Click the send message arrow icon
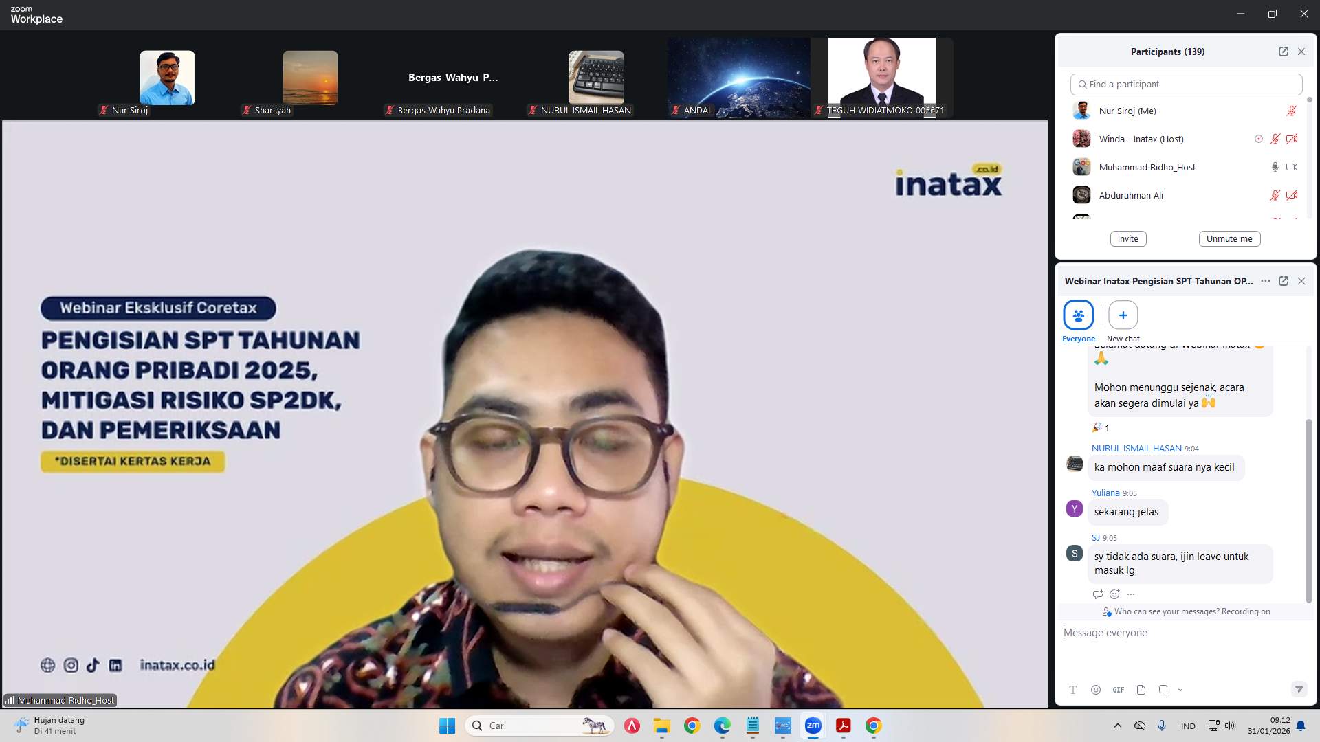The height and width of the screenshot is (742, 1320). coord(1299,689)
